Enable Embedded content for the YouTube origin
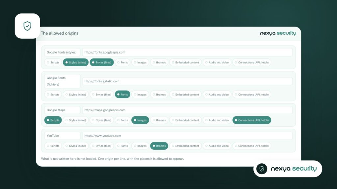The height and width of the screenshot is (189, 337). coord(186,146)
